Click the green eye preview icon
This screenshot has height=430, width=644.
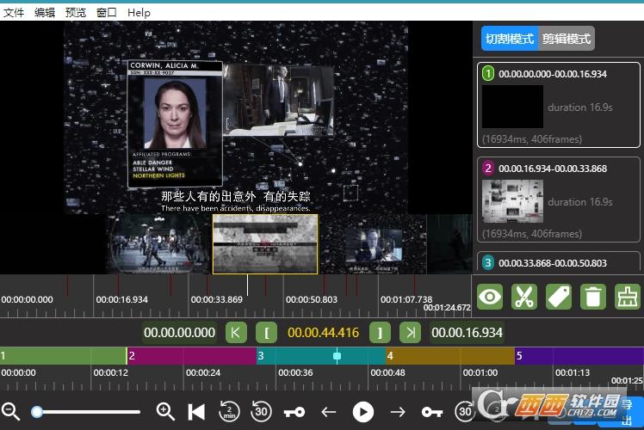[x=490, y=297]
